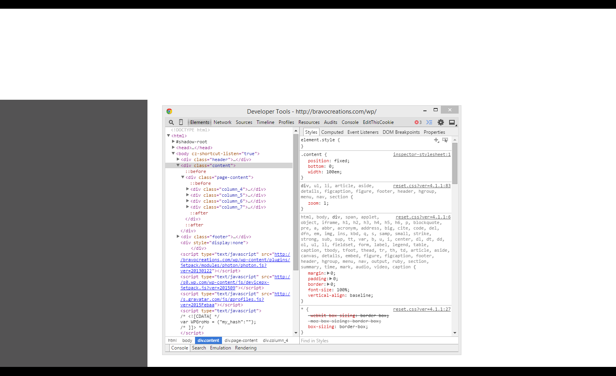The image size is (616, 376).
Task: Select body in the breadcrumb bar
Action: (187, 340)
